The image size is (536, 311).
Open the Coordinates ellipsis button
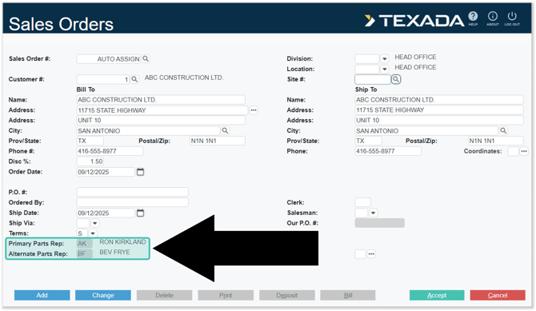click(524, 151)
